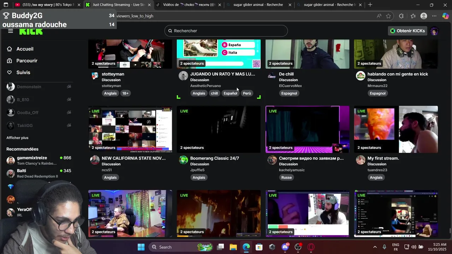
Task: Open recommended channel gamemixtreize
Action: (x=39, y=161)
